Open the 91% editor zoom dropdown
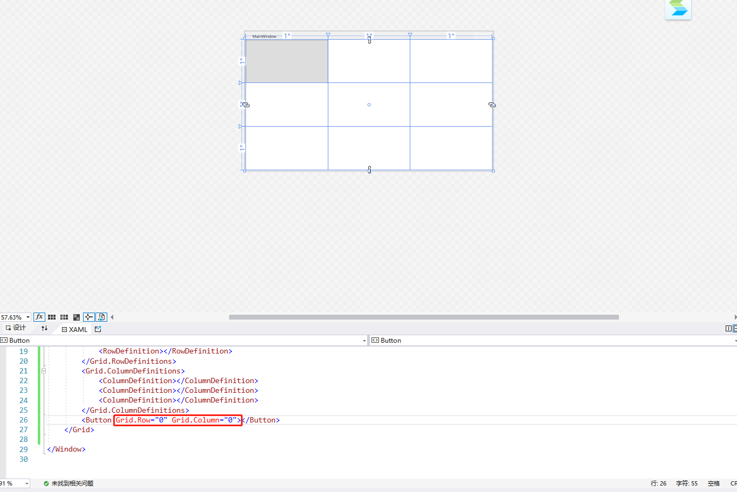The width and height of the screenshot is (737, 492). [x=15, y=483]
